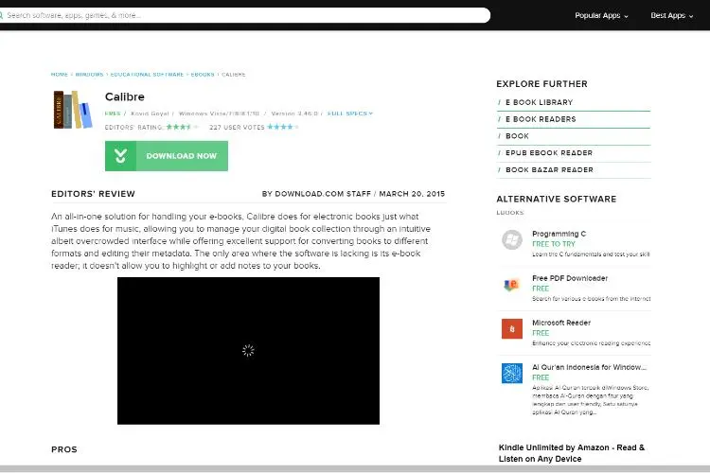Click the editors' rating stars
The height and width of the screenshot is (473, 710).
coord(182,127)
